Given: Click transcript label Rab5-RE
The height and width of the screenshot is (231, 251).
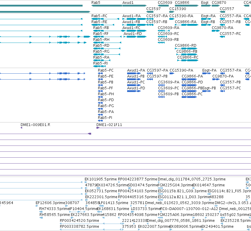Looking at the screenshot, I should tap(99, 22).
